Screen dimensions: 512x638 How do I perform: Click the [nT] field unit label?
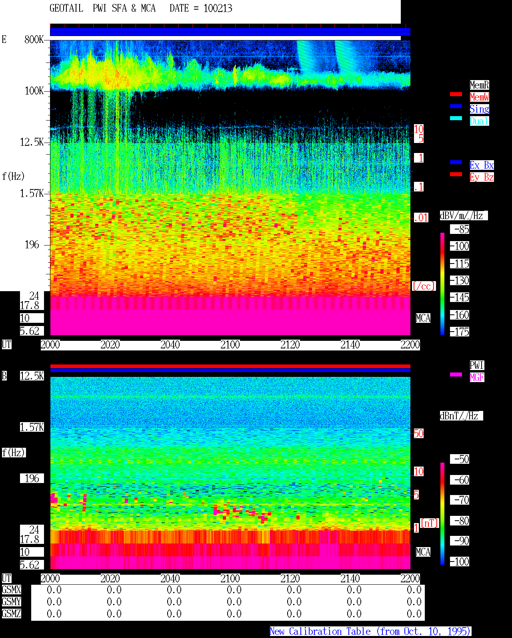(430, 523)
